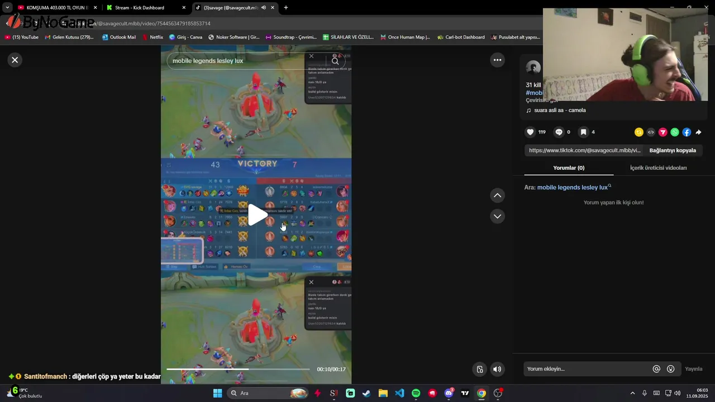Open the YouTube bookmark

(22, 37)
